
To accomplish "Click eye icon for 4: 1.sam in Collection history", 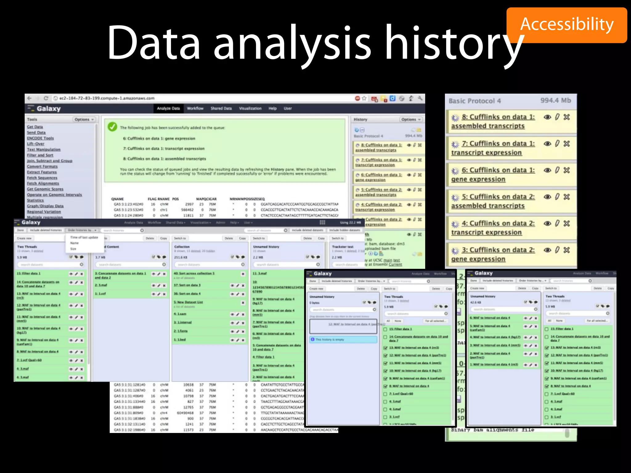I will [232, 314].
